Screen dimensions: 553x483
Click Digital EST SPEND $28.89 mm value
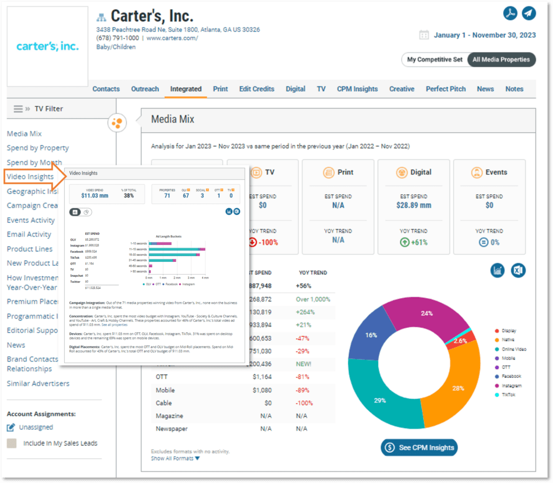pyautogui.click(x=414, y=205)
